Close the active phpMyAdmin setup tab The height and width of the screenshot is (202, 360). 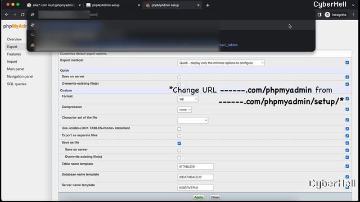coord(199,5)
